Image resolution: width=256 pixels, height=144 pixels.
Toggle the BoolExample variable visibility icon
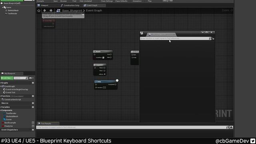coord(33,123)
